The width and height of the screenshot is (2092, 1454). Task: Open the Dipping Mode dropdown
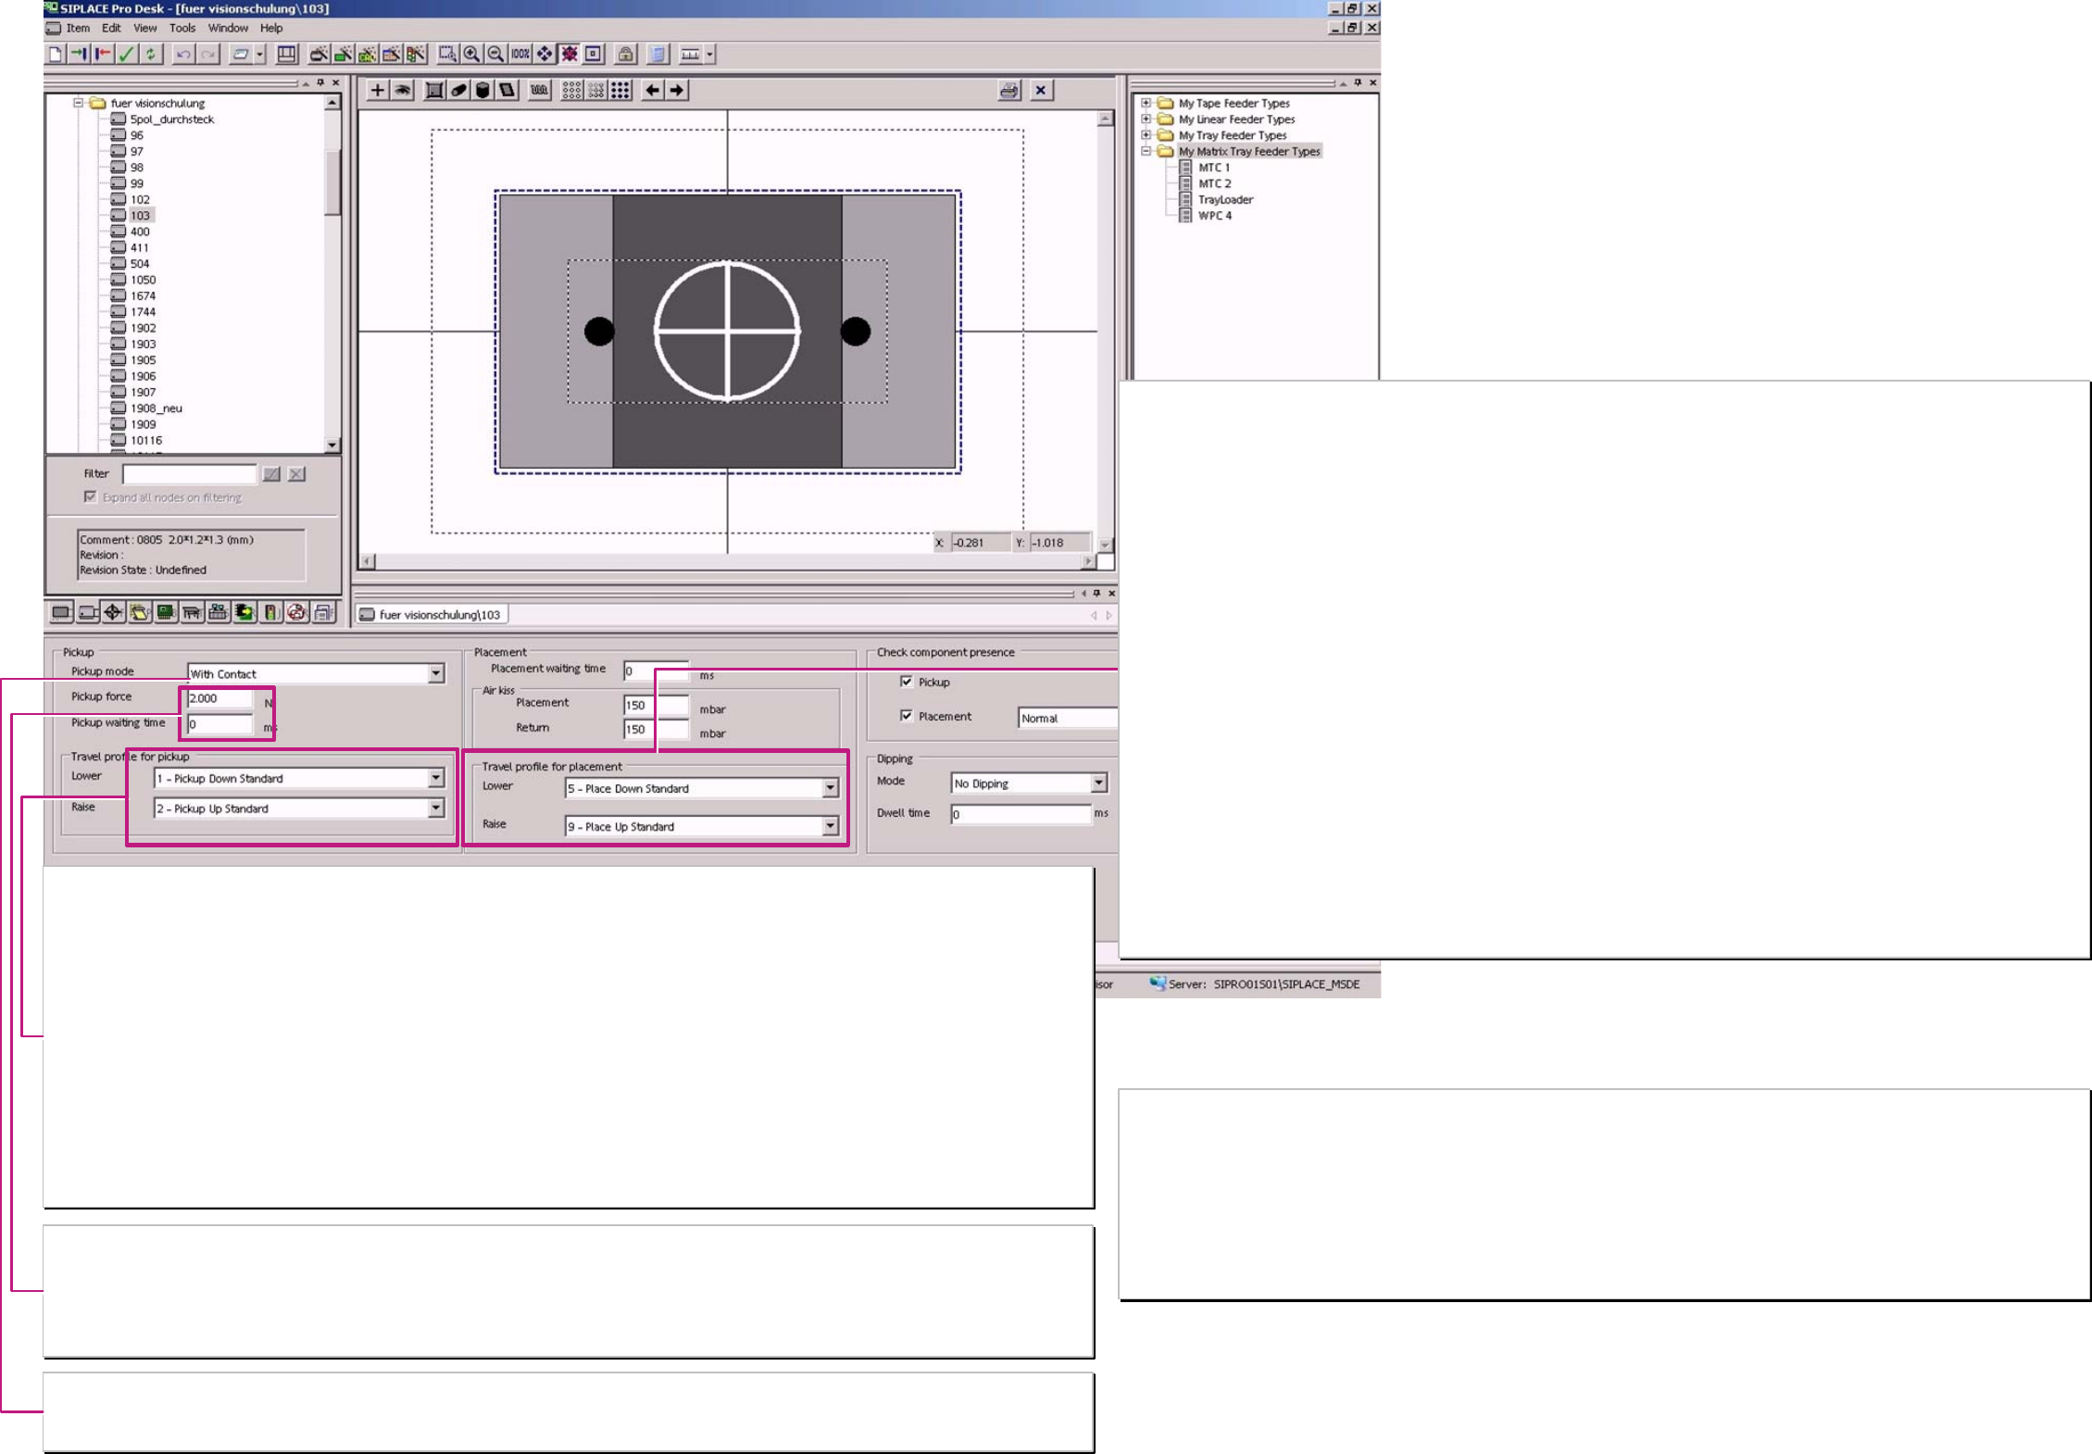[1098, 783]
